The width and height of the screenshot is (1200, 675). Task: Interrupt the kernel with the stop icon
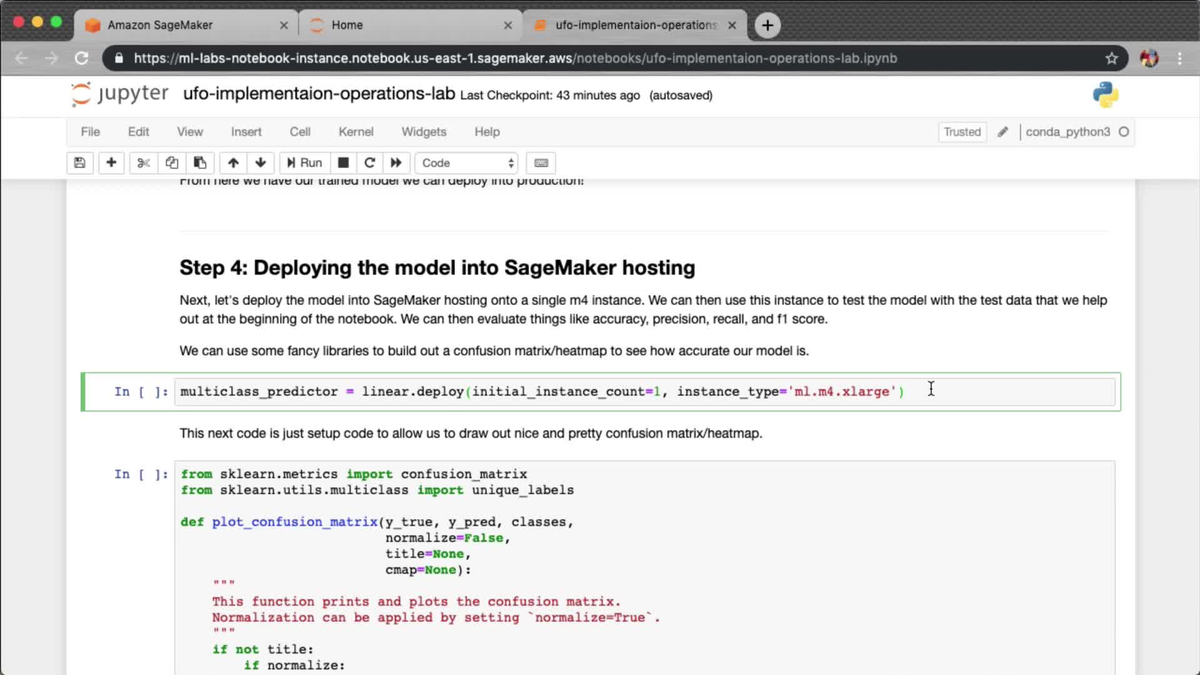pyautogui.click(x=343, y=163)
